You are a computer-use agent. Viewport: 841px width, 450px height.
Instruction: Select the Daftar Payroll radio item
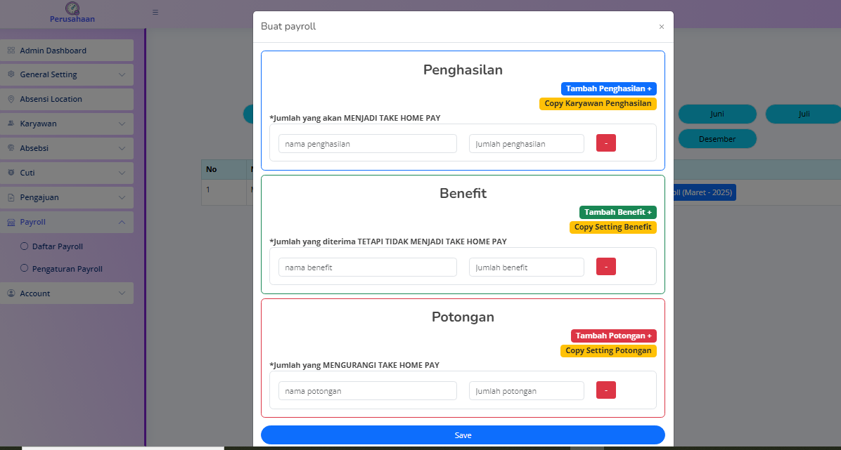(x=25, y=246)
